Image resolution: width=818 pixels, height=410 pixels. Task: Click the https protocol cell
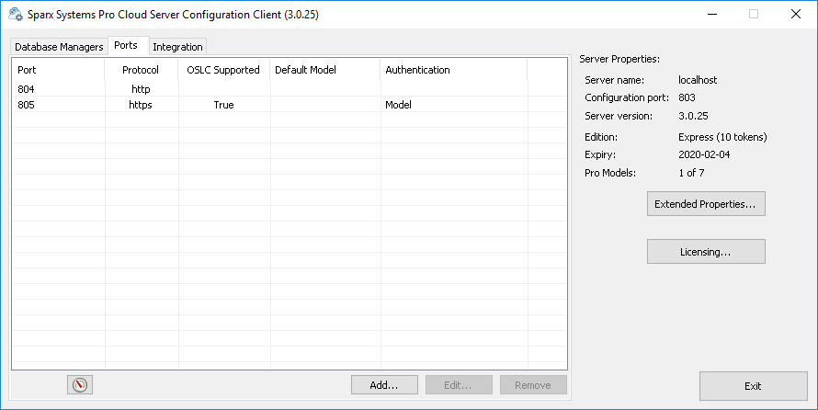tap(141, 105)
